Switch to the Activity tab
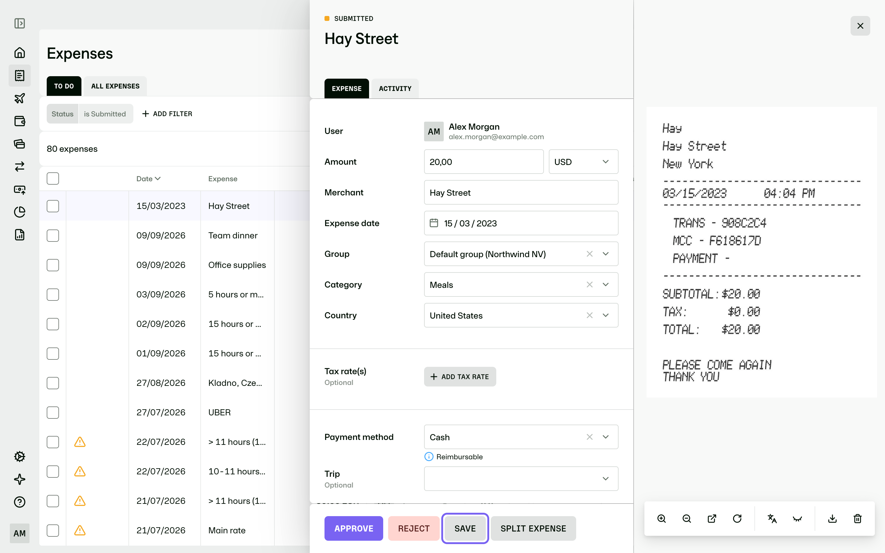Screen dimensions: 885x553 395,88
